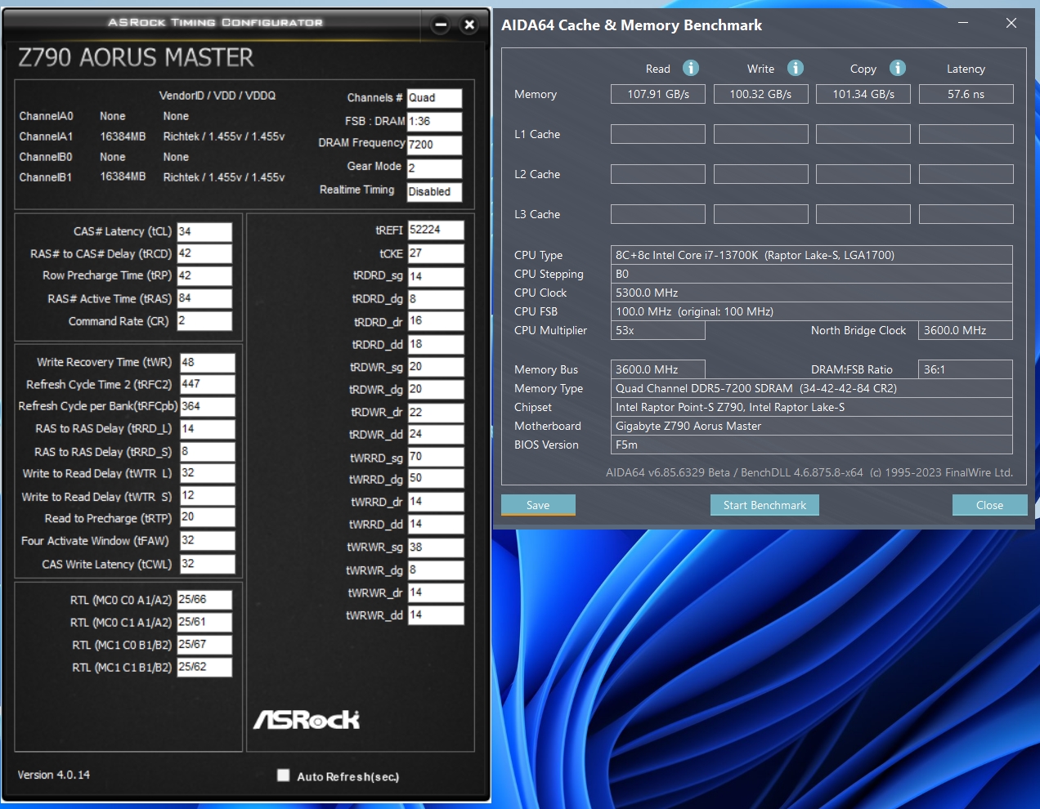Click the Close button in AIDA64
The height and width of the screenshot is (809, 1040).
click(x=989, y=505)
